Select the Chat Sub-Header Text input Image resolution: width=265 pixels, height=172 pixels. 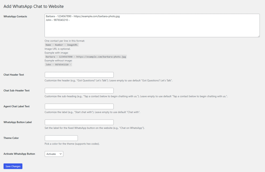coord(79,91)
